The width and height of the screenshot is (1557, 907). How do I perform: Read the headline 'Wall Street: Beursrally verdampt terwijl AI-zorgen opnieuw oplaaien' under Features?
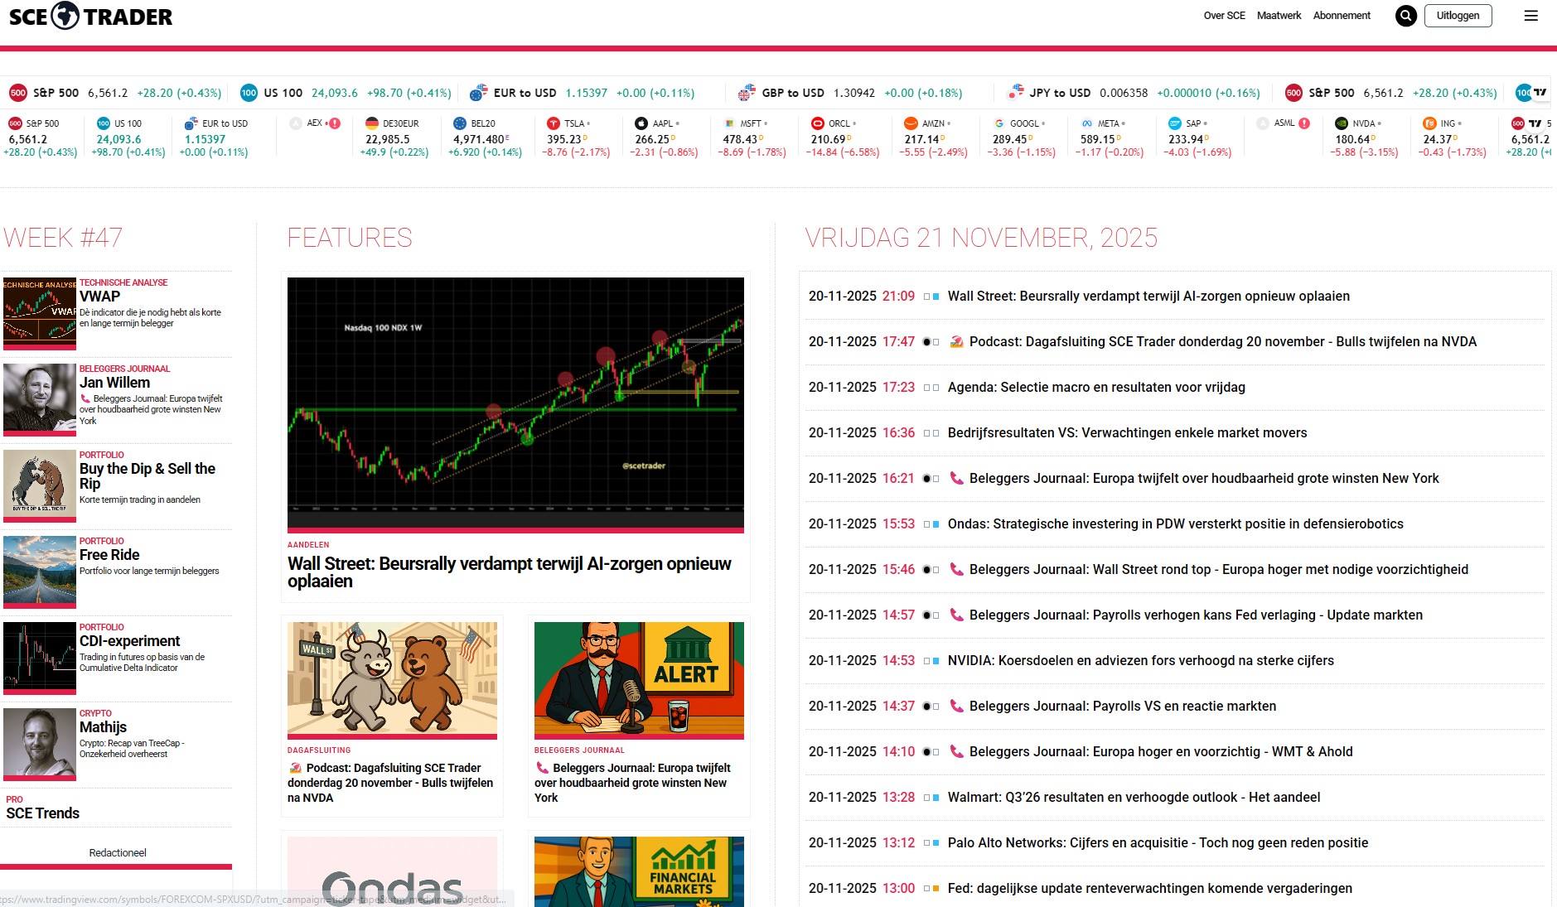pyautogui.click(x=510, y=572)
